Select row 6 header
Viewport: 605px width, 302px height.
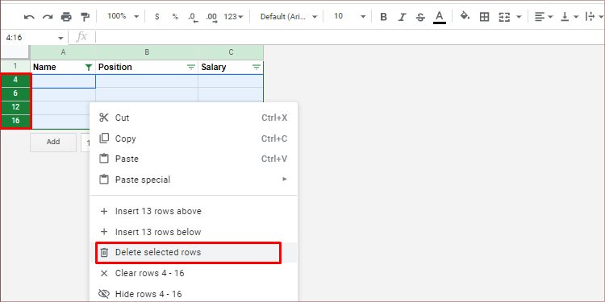(15, 93)
